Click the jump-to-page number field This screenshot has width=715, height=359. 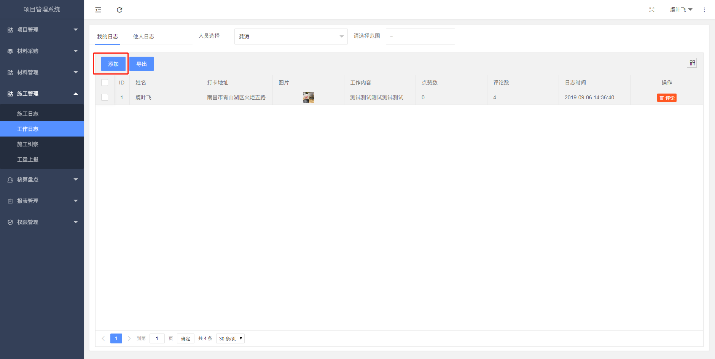(157, 338)
